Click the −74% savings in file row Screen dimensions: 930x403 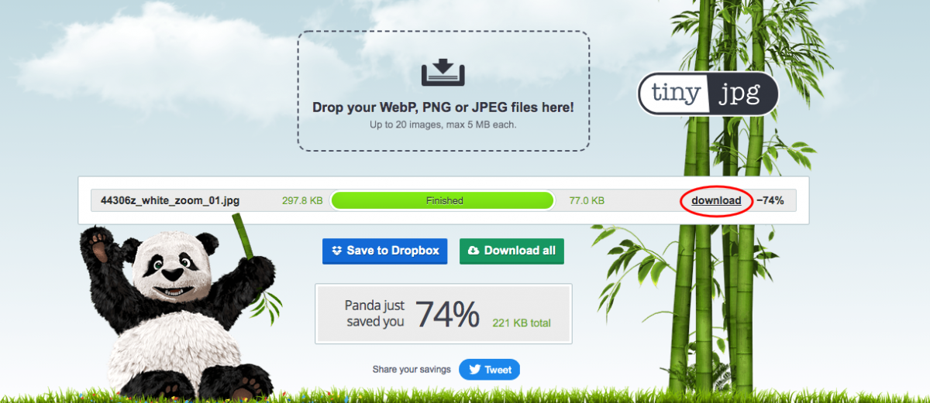pos(770,200)
